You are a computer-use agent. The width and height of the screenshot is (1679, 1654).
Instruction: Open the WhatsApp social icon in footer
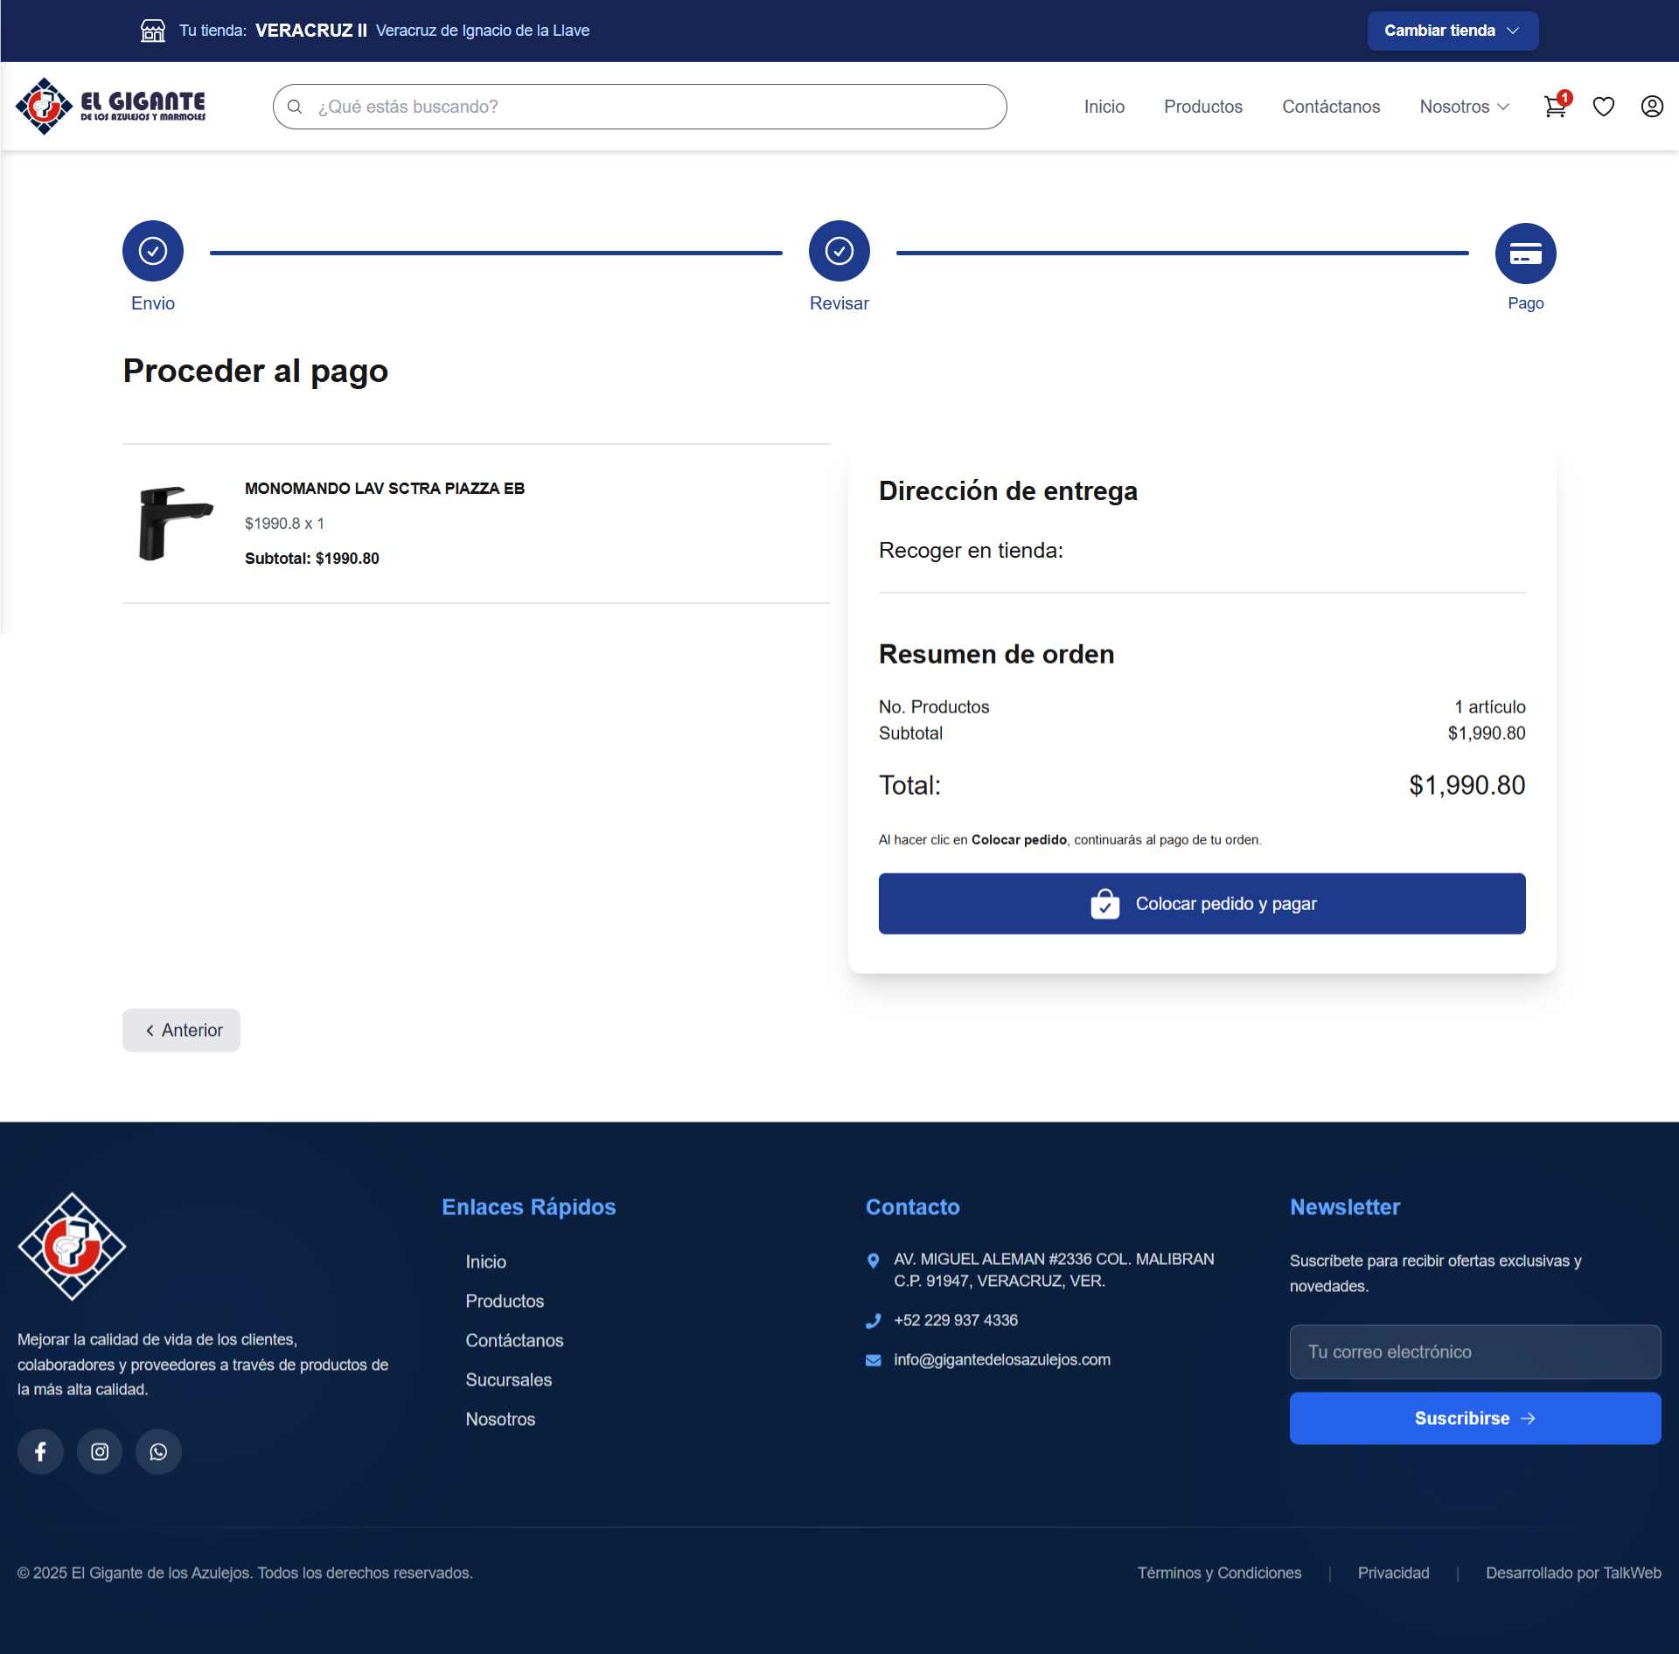(158, 1451)
